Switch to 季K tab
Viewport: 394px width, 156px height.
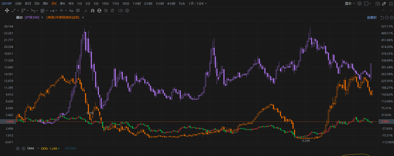tap(63, 4)
